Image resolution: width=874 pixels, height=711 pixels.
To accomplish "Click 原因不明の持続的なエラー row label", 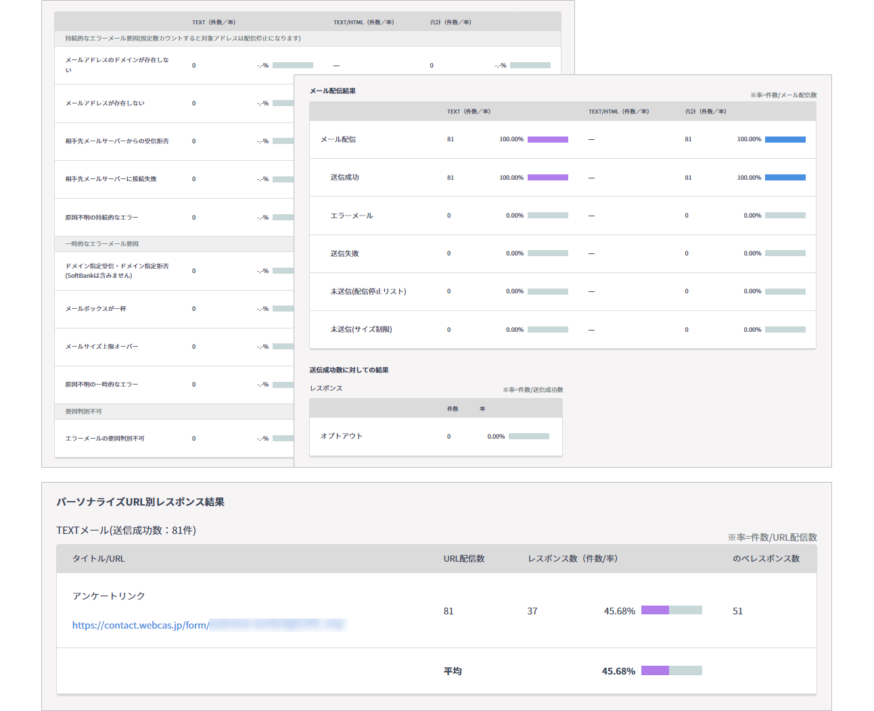I will [101, 218].
